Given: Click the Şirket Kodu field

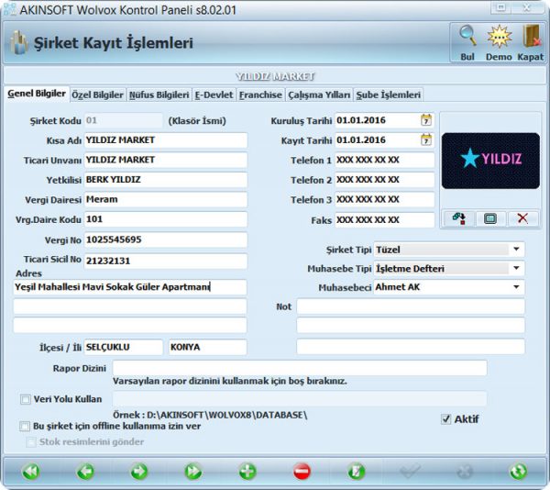Looking at the screenshot, I should click(x=124, y=120).
